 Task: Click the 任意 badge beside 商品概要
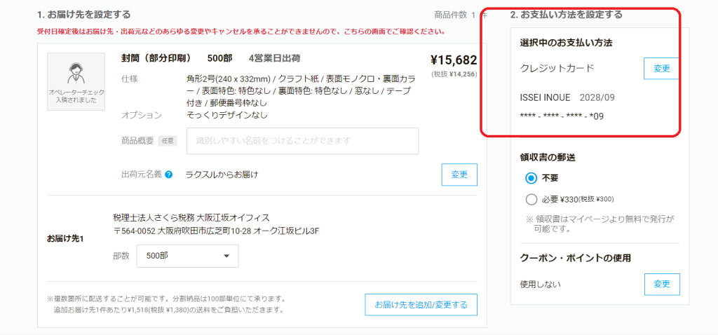pos(168,141)
